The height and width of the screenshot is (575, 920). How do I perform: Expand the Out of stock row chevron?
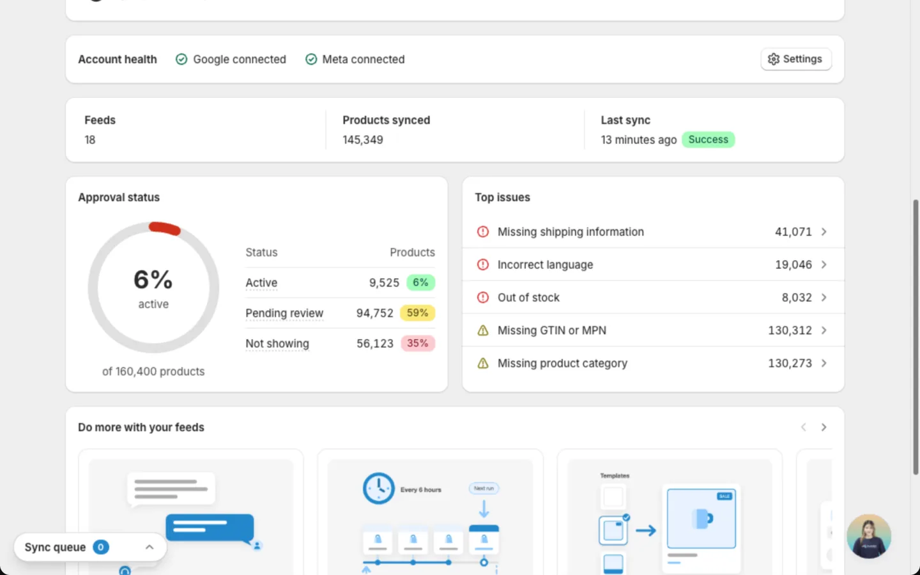tap(824, 298)
